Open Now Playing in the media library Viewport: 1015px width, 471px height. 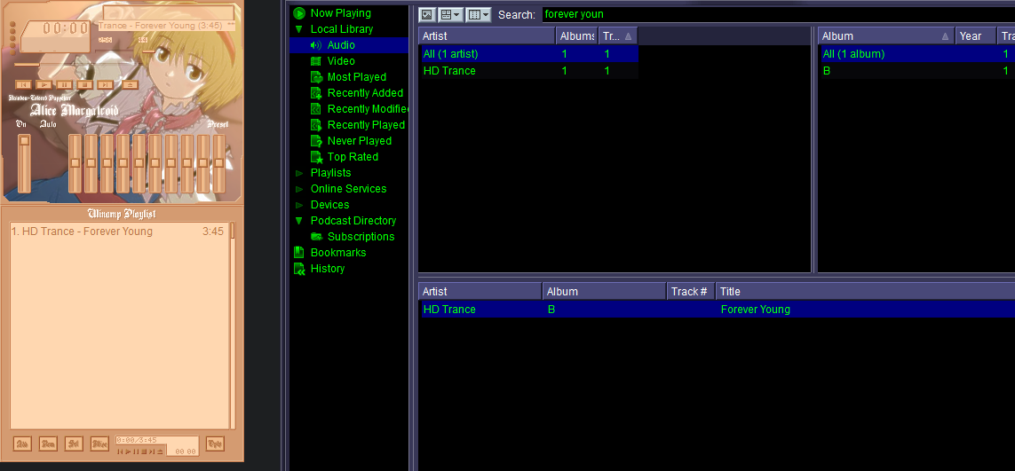[340, 13]
